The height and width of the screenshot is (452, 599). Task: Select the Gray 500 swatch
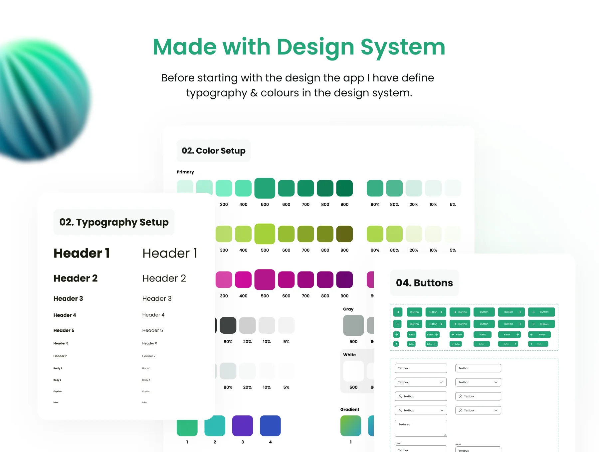click(353, 325)
